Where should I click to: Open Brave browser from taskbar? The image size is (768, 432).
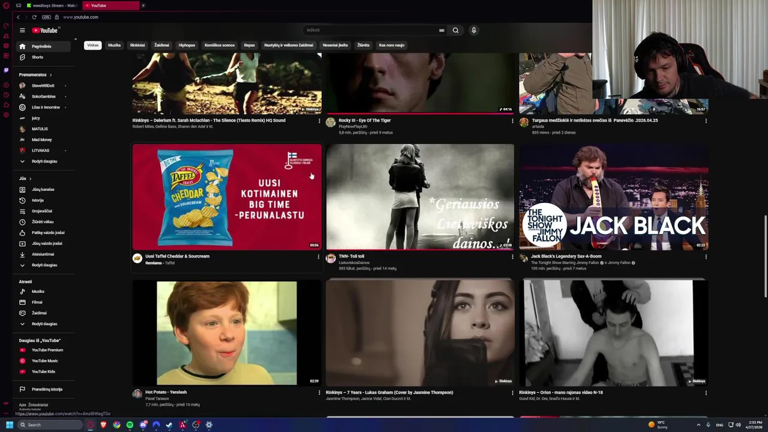103,425
